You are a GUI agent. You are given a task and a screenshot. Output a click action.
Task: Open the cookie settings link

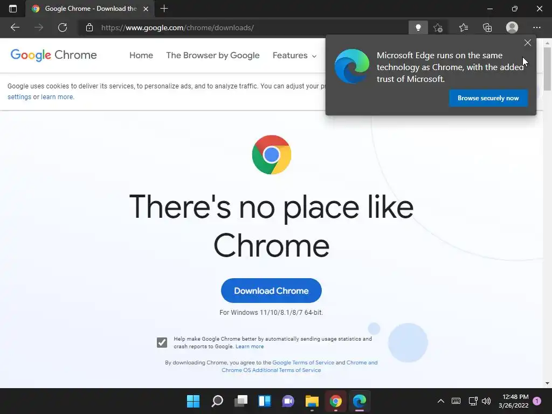[19, 97]
